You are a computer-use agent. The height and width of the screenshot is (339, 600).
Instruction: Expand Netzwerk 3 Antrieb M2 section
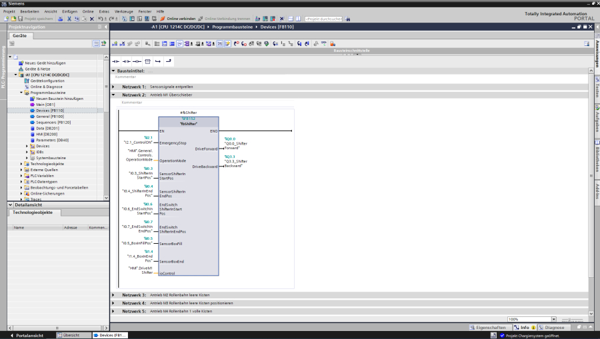[x=113, y=294]
